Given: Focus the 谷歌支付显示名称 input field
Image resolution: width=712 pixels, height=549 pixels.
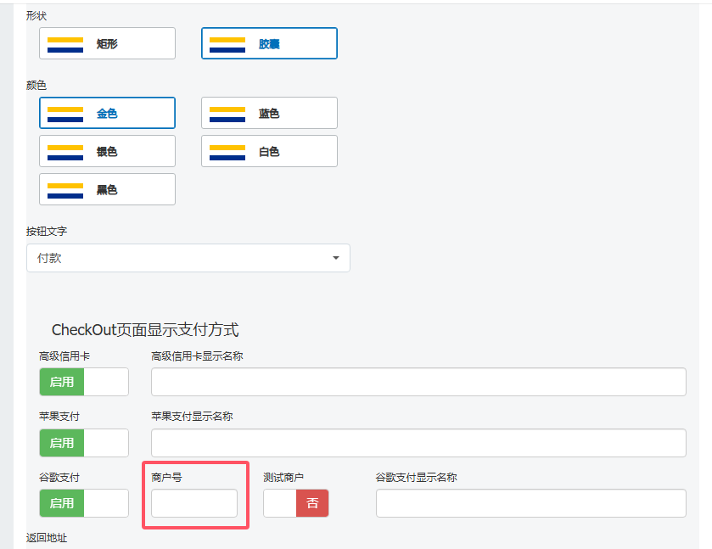Looking at the screenshot, I should 531,503.
